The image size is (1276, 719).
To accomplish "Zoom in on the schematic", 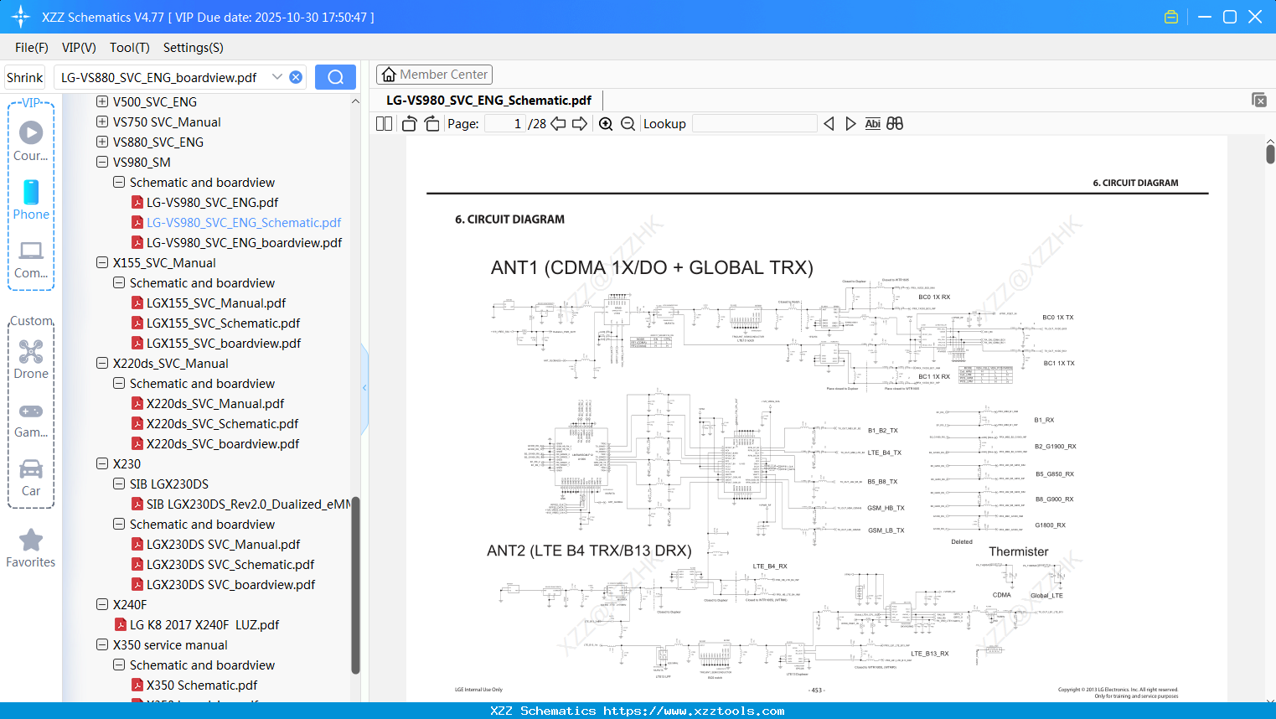I will [x=605, y=123].
